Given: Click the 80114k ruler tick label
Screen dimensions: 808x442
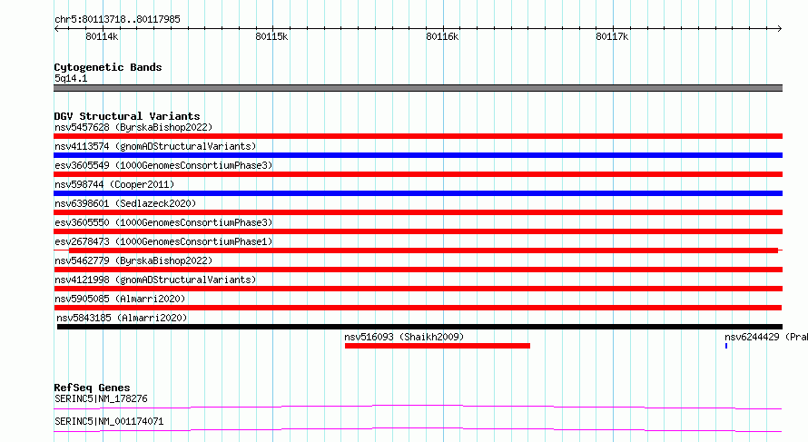Looking at the screenshot, I should pos(102,36).
